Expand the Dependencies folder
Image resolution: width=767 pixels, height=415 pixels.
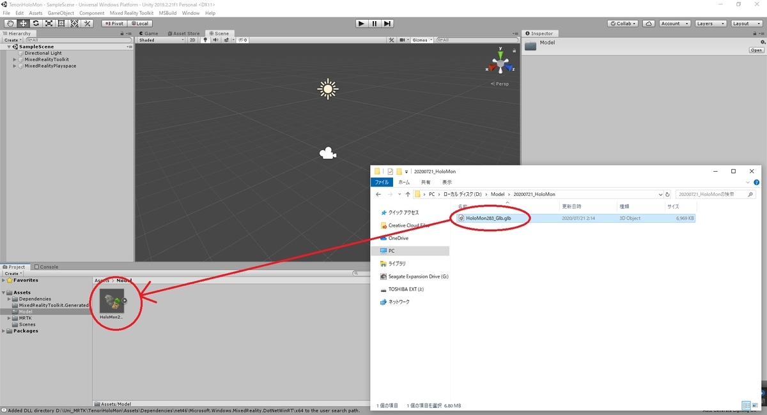10,299
